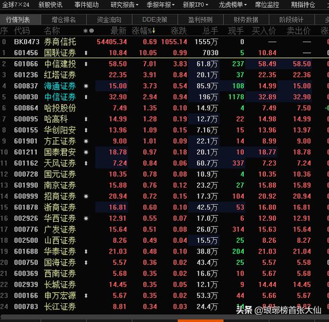Click the star icon beside 招商证券

pos(86,196)
